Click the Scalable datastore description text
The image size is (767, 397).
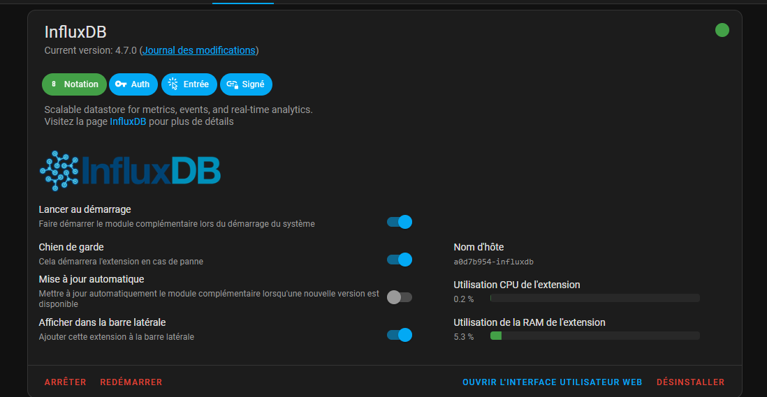(x=179, y=110)
